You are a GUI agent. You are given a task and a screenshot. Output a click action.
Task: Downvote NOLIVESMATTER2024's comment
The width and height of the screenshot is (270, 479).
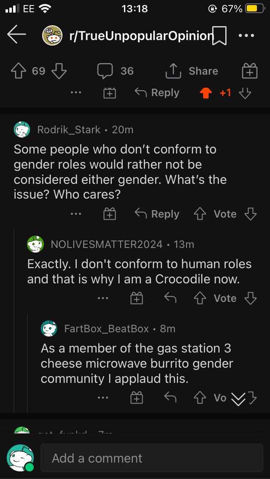pos(251,299)
